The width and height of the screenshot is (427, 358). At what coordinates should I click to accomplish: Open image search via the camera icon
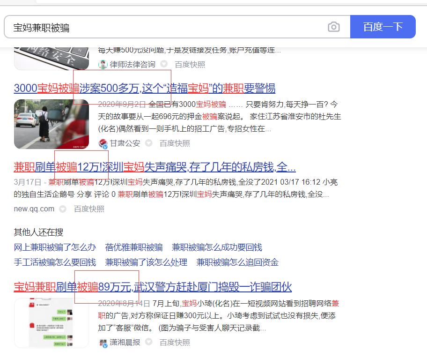[333, 27]
